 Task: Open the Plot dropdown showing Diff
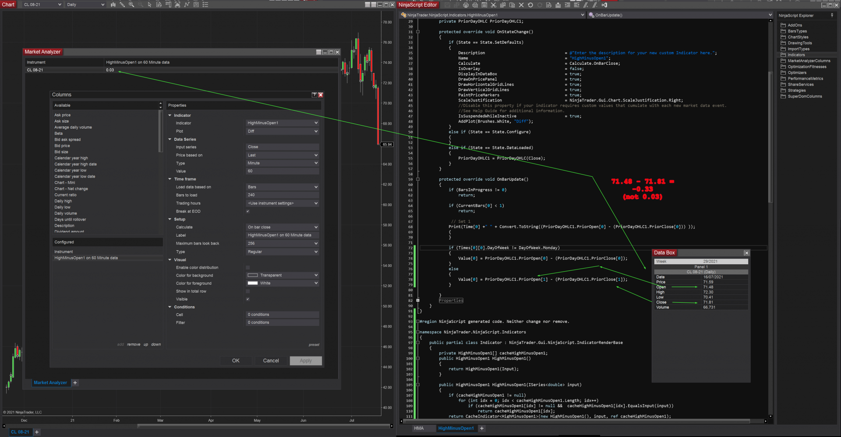pos(283,131)
